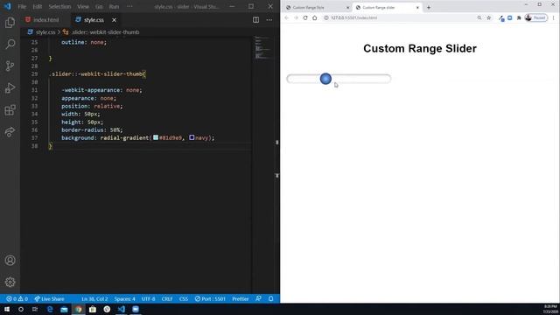
Task: Switch to Visual Studio Code on taskbar
Action: pyautogui.click(x=122, y=309)
